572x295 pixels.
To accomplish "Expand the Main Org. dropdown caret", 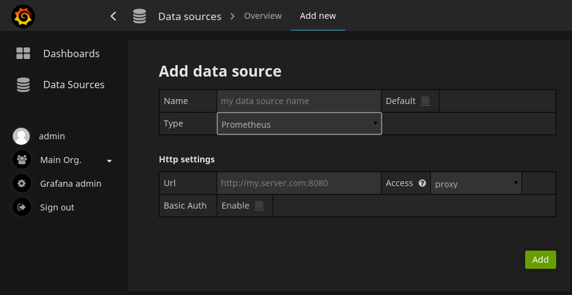I will (x=110, y=161).
